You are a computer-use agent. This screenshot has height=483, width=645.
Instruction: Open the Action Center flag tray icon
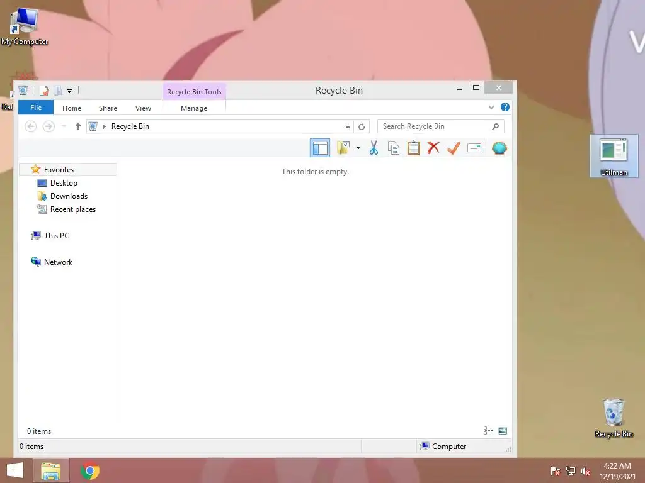(x=555, y=470)
